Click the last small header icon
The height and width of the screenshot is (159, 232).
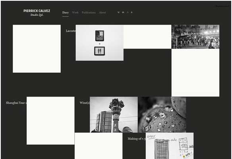pyautogui.click(x=131, y=12)
